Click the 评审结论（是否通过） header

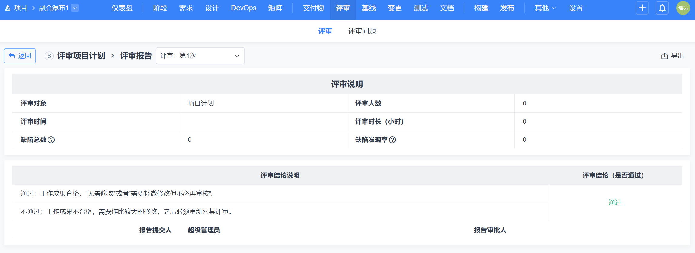(615, 175)
